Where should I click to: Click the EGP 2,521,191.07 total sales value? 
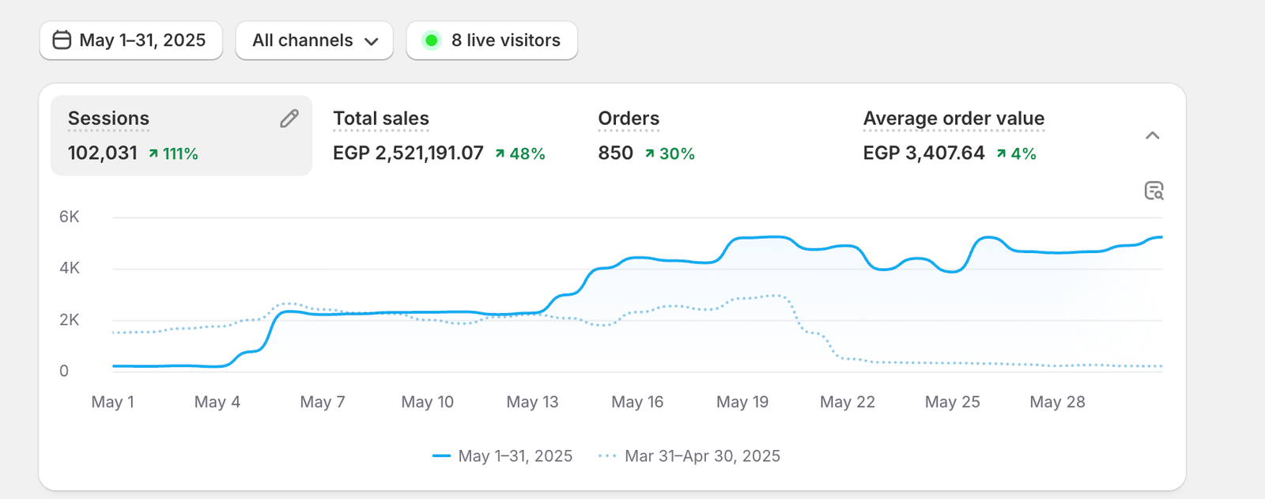pos(408,153)
